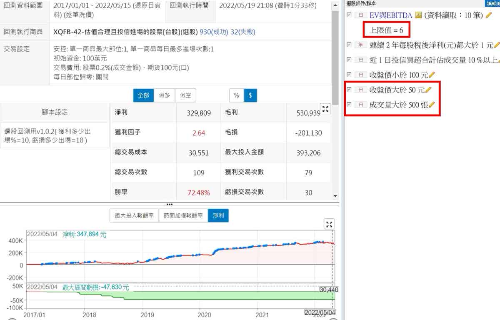
Task: Click the scroll-down arrow of the stats panel
Action: 335,196
